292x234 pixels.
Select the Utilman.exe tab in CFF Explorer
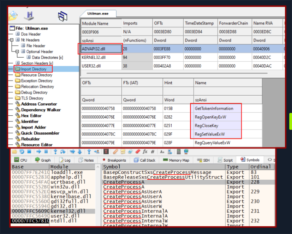[98, 14]
